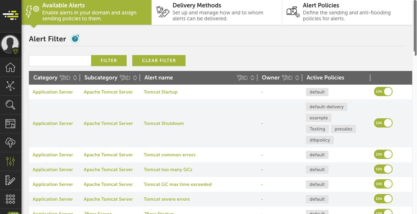Click the cloud upload sidebar icon
Screen dimensions: 417x214
[10, 142]
